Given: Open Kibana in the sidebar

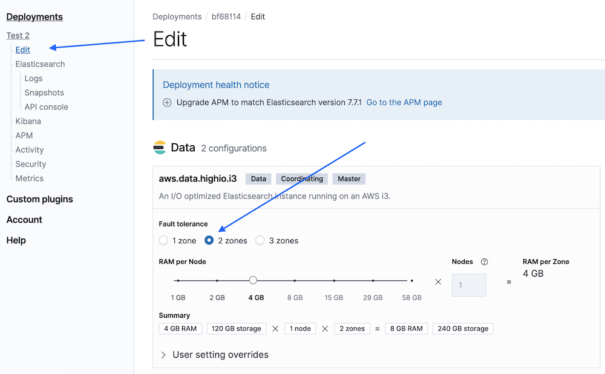Looking at the screenshot, I should 28,121.
